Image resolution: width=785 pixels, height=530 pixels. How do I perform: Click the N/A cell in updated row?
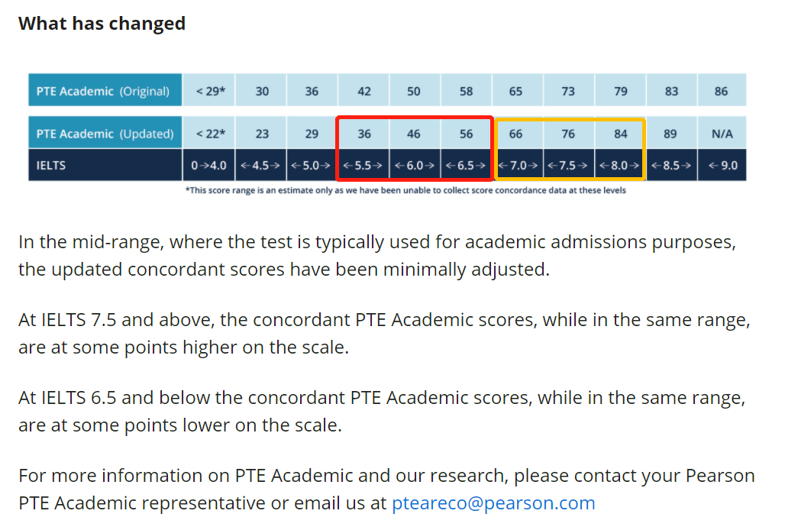click(x=722, y=134)
